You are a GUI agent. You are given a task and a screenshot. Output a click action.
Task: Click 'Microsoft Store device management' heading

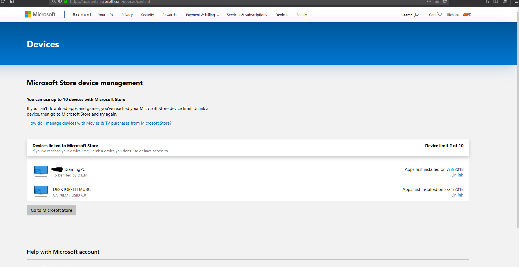(85, 83)
